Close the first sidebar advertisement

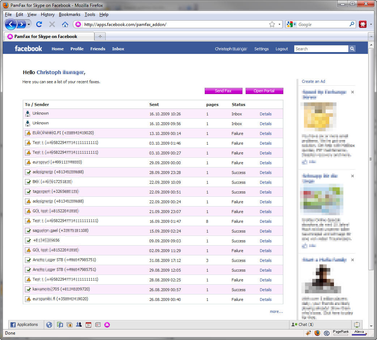click(x=352, y=92)
